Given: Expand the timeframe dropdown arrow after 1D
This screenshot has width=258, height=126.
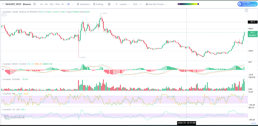Looking at the screenshot, I should pos(73,4).
